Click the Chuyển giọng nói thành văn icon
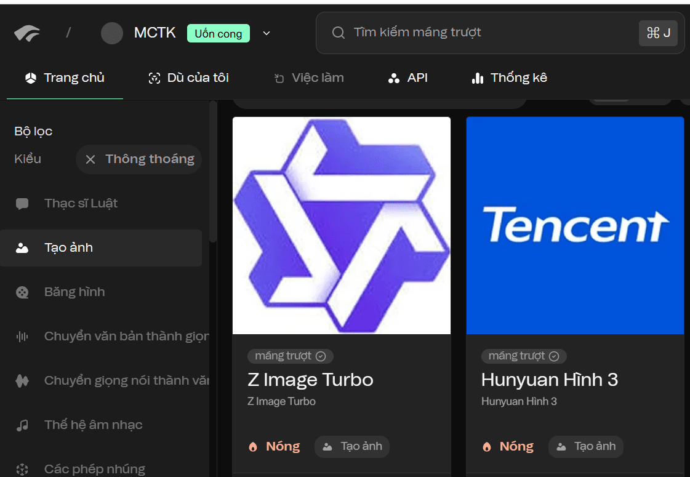Image resolution: width=690 pixels, height=477 pixels. (x=22, y=381)
